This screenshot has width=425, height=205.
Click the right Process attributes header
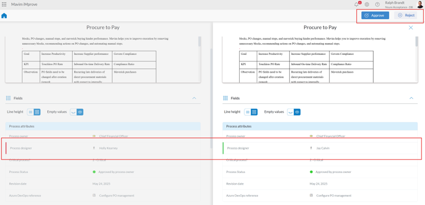320,126
